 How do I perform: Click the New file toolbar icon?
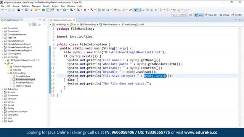point(3,10)
